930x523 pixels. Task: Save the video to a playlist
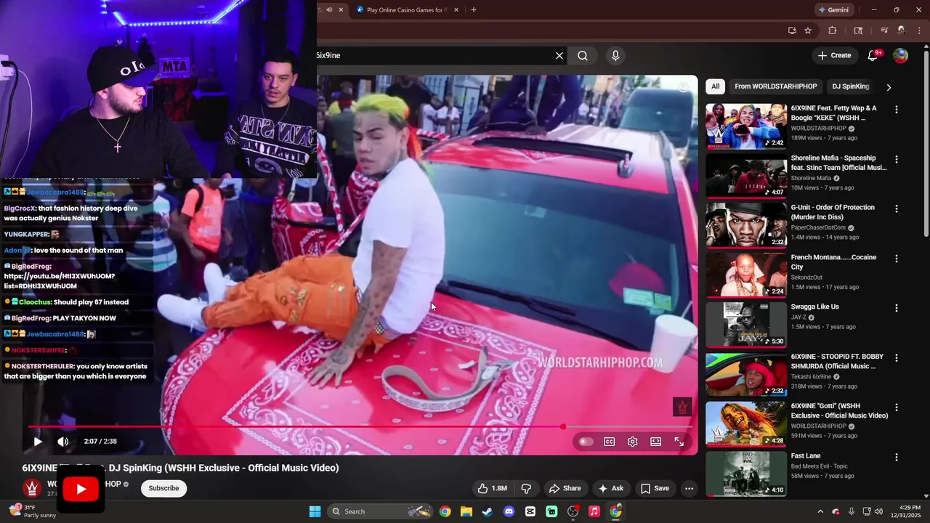click(654, 488)
